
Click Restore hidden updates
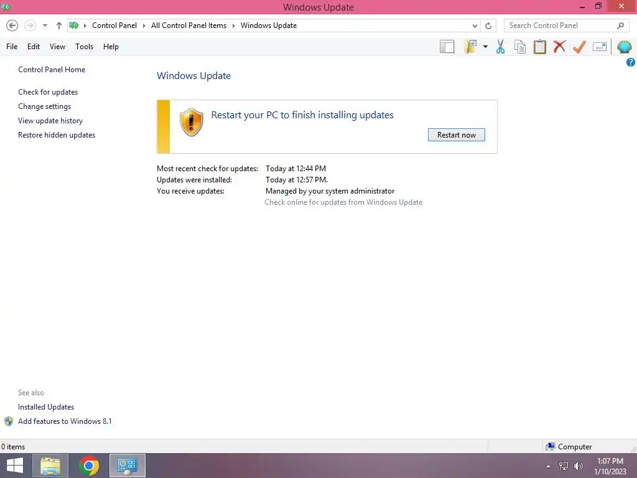(x=57, y=134)
